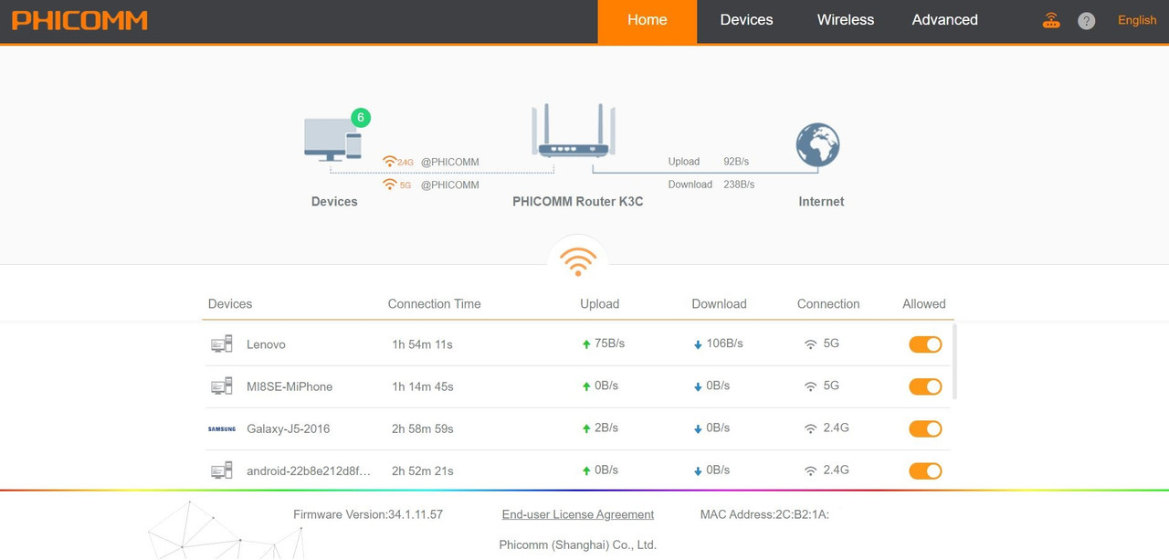
Task: Select the Galaxy-J5-2016 device name
Action: coord(289,428)
